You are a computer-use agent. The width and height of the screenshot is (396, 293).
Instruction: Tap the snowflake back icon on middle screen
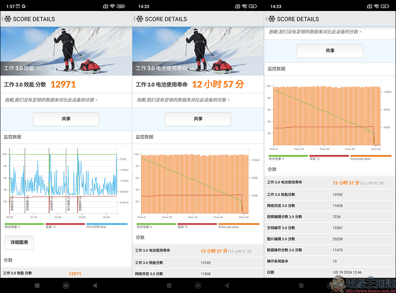coord(140,19)
